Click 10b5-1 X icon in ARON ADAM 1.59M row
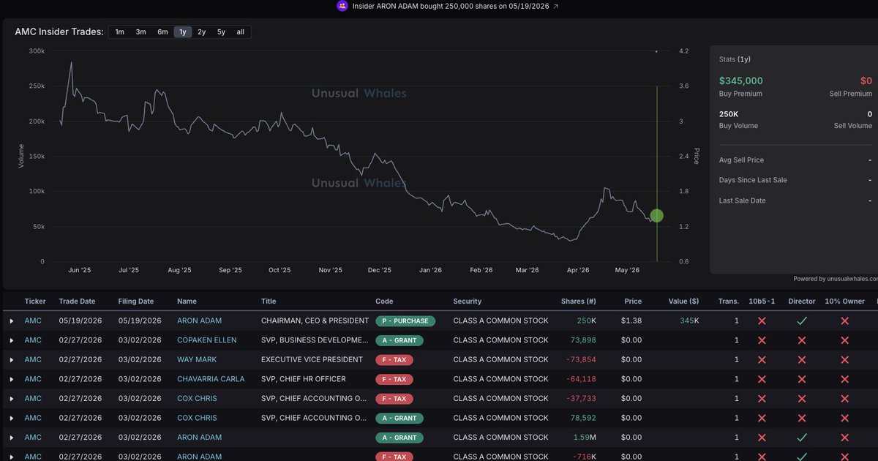878x461 pixels. point(762,438)
